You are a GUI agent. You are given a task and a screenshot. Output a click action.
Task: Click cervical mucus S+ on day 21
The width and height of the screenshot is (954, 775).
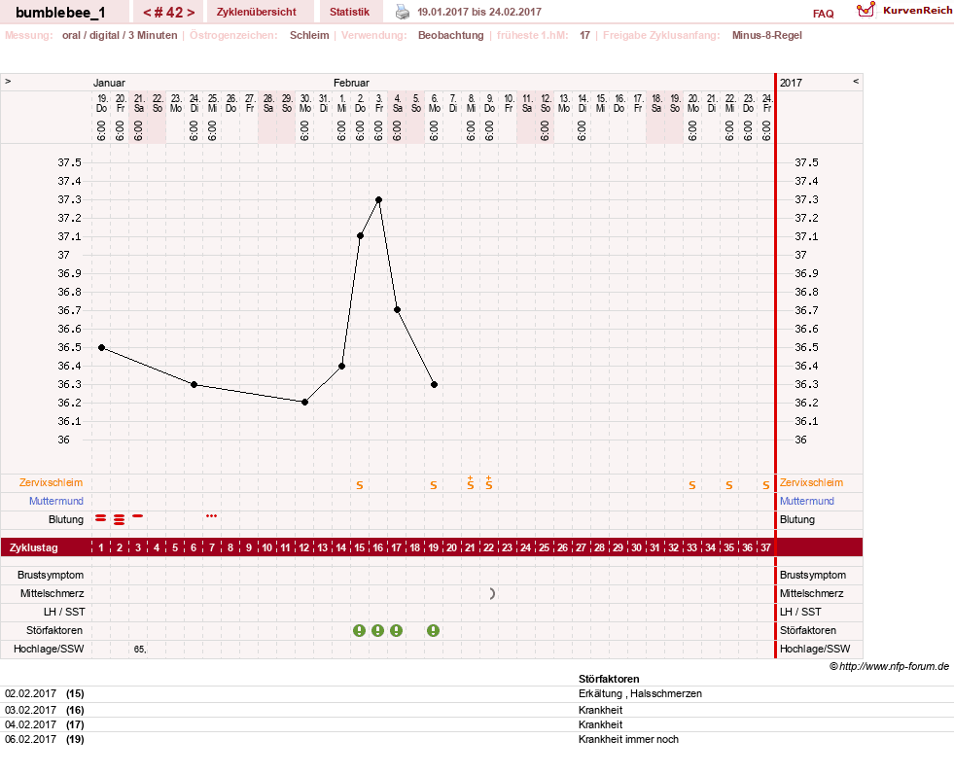[x=471, y=483]
